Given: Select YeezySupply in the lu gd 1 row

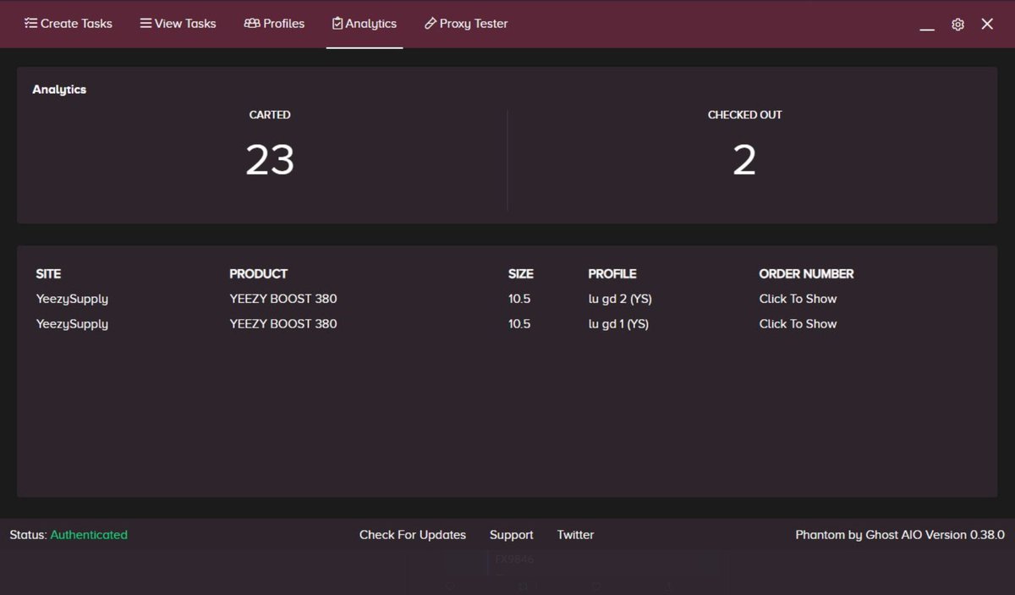Looking at the screenshot, I should pyautogui.click(x=72, y=324).
